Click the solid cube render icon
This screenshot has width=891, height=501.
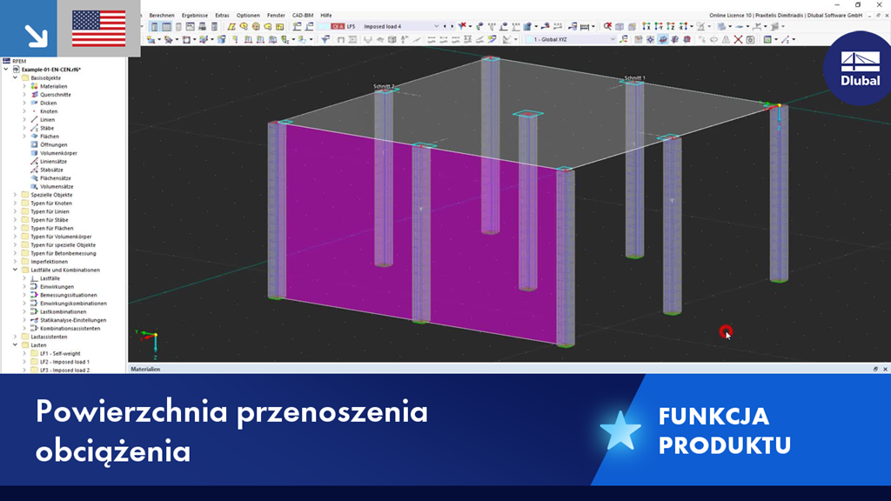point(620,27)
